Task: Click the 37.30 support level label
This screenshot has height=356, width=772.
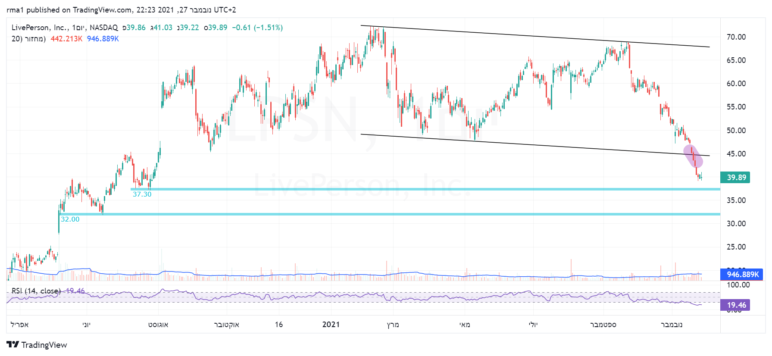Action: point(142,194)
